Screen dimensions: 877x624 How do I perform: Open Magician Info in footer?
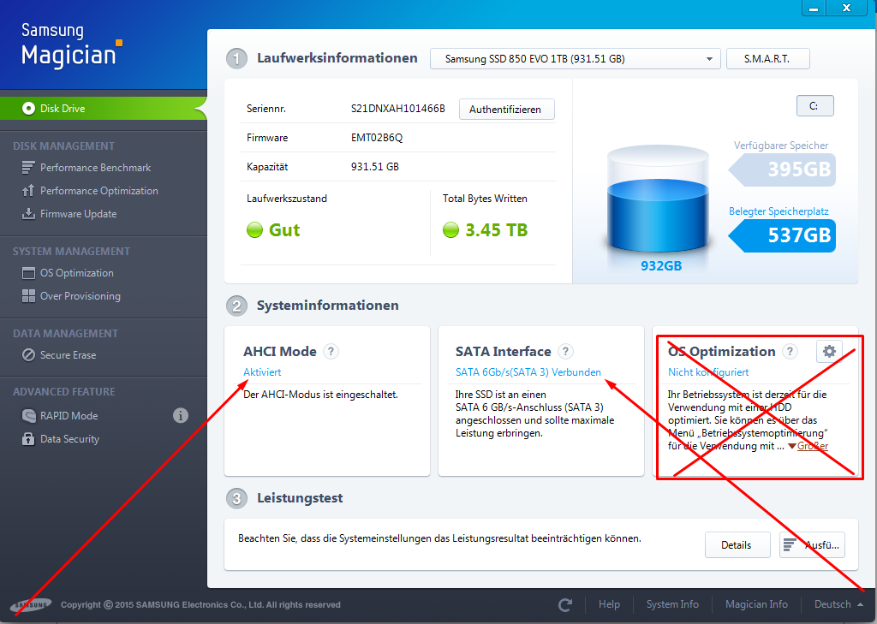point(756,604)
